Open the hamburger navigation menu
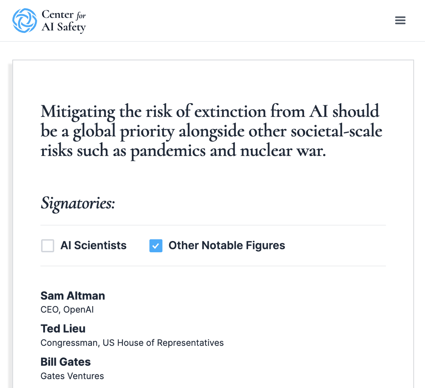The image size is (425, 388). coord(400,21)
